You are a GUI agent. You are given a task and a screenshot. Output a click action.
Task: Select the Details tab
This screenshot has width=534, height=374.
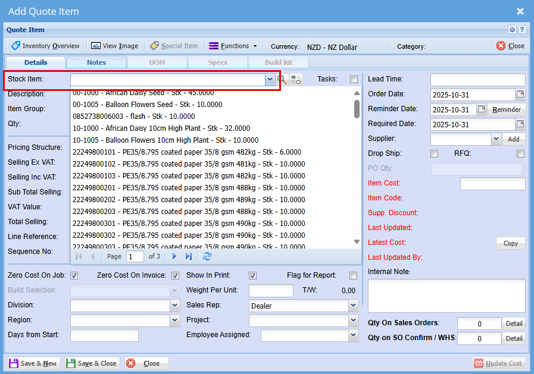coord(36,62)
